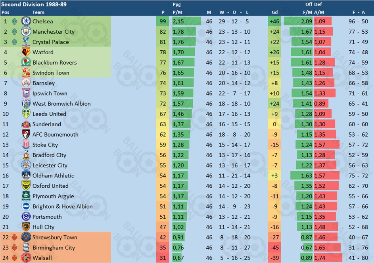Click Chelsea's green promotion arrow
Image resolution: width=374 pixels, height=263 pixels.
coord(14,21)
